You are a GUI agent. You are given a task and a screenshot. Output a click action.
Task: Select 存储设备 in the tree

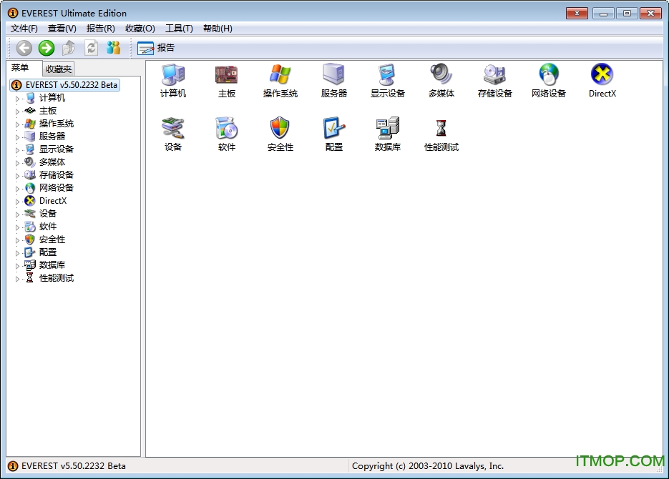pos(57,174)
